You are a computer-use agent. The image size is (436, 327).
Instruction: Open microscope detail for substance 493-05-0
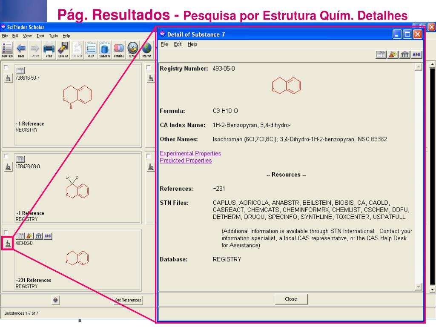click(x=8, y=244)
